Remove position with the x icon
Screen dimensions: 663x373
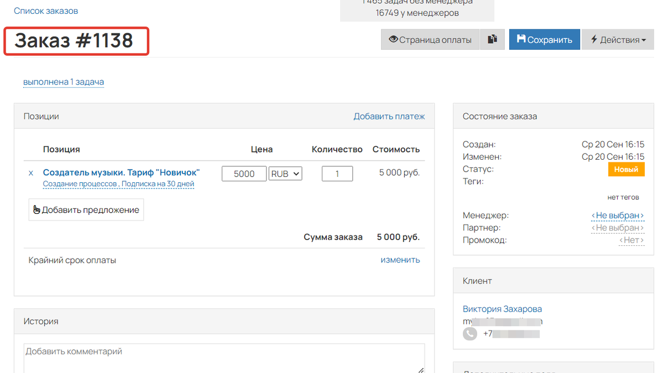click(31, 173)
